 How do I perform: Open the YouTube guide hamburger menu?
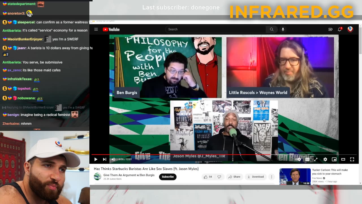(96, 29)
